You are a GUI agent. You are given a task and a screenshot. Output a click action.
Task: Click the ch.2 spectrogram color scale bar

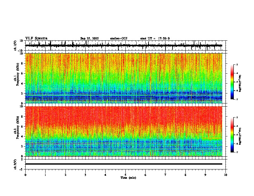coord(232,135)
